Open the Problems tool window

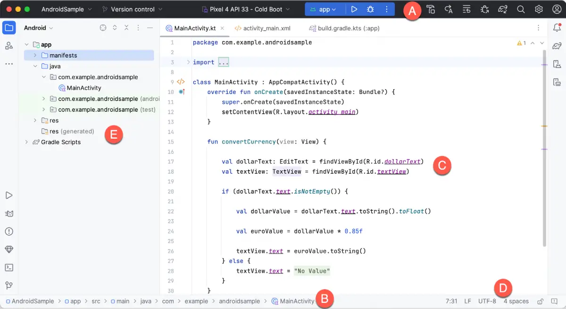point(9,231)
